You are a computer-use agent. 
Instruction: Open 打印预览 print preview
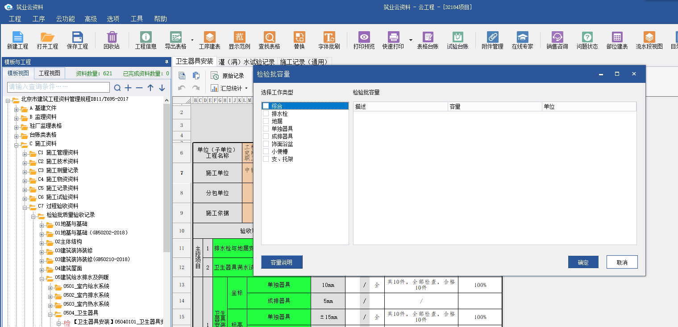(x=364, y=41)
